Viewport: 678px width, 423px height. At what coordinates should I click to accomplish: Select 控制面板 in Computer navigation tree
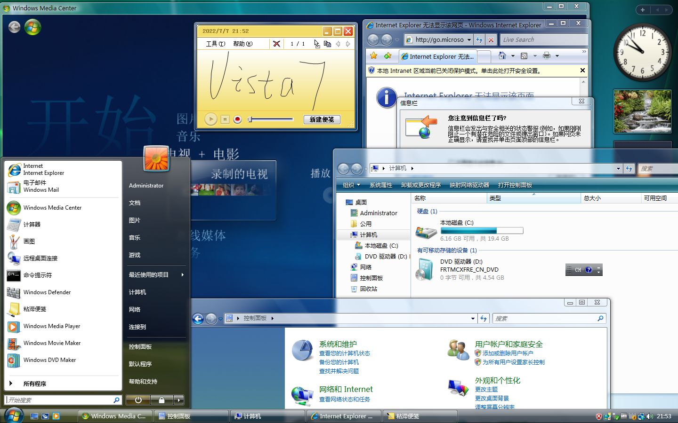click(x=371, y=278)
